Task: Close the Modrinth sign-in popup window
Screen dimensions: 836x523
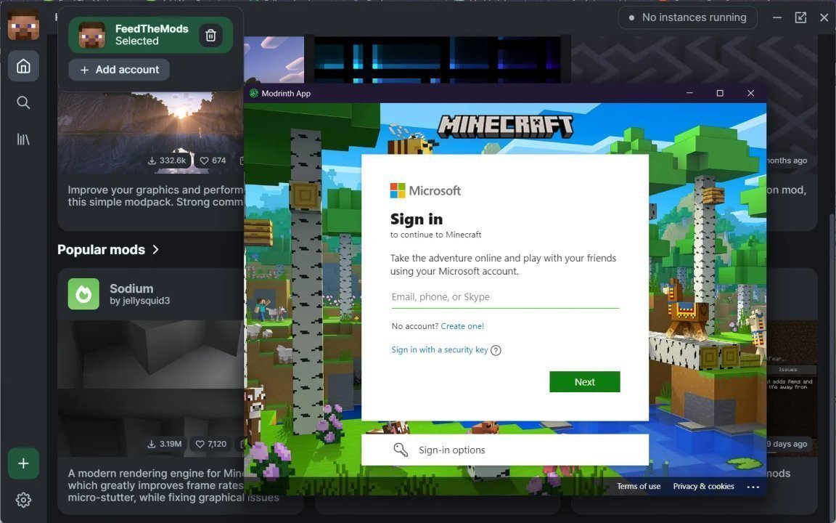Action: [x=750, y=94]
